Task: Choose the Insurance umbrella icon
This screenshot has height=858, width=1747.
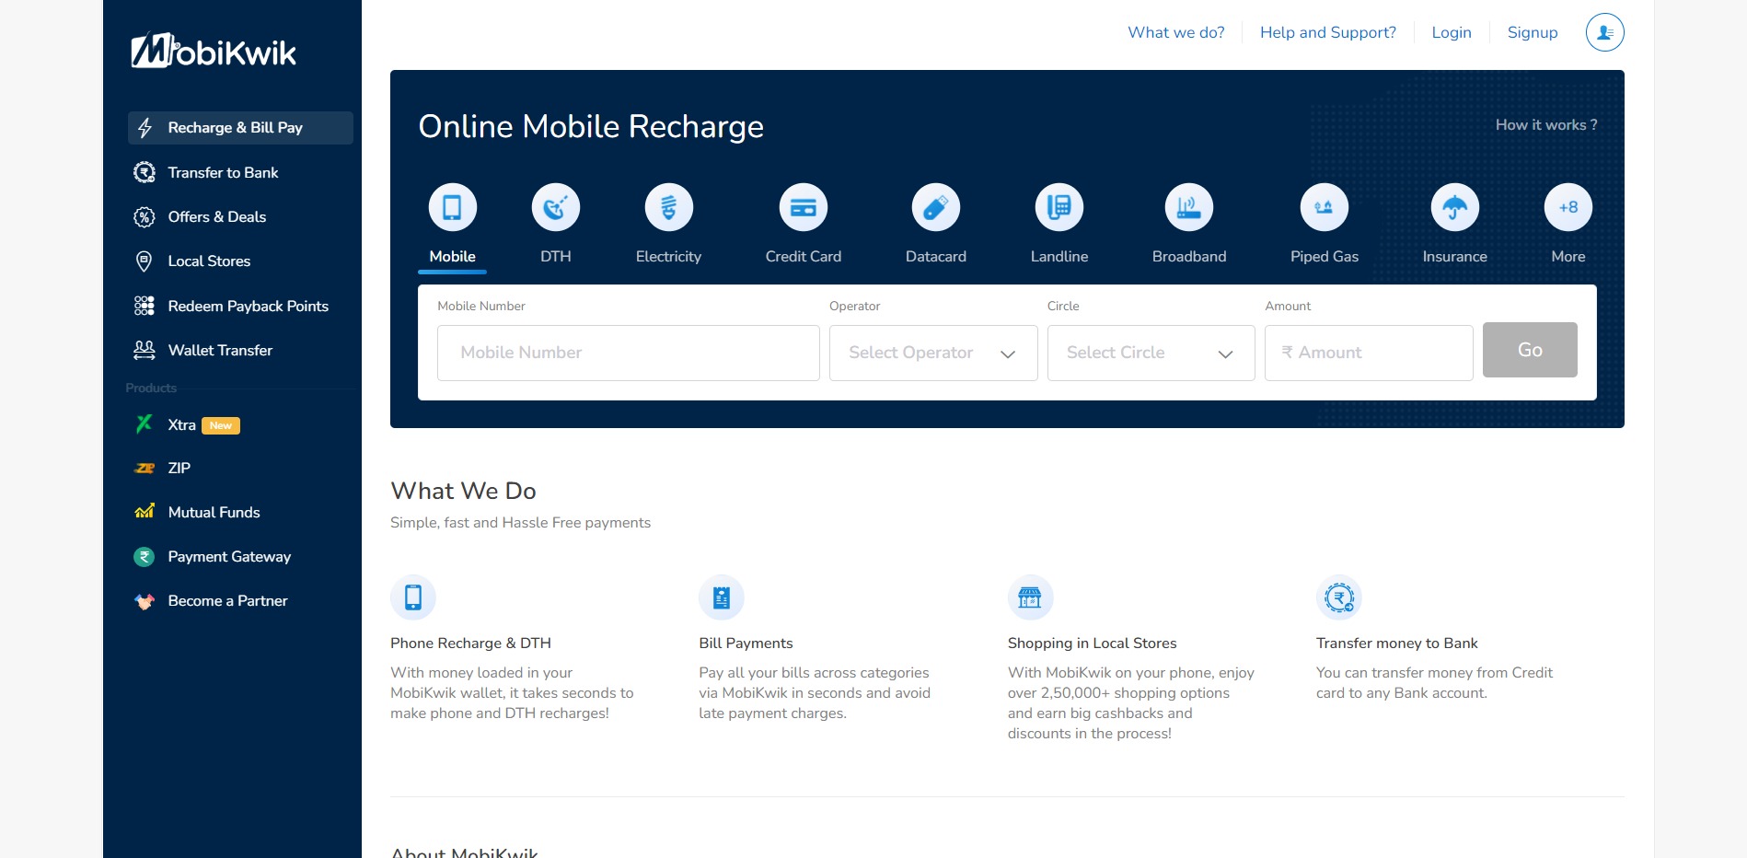Action: (x=1454, y=208)
